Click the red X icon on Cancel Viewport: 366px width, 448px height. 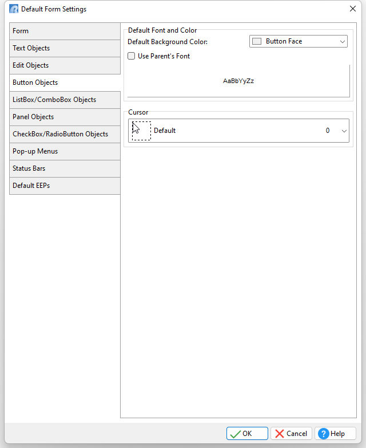(x=280, y=434)
